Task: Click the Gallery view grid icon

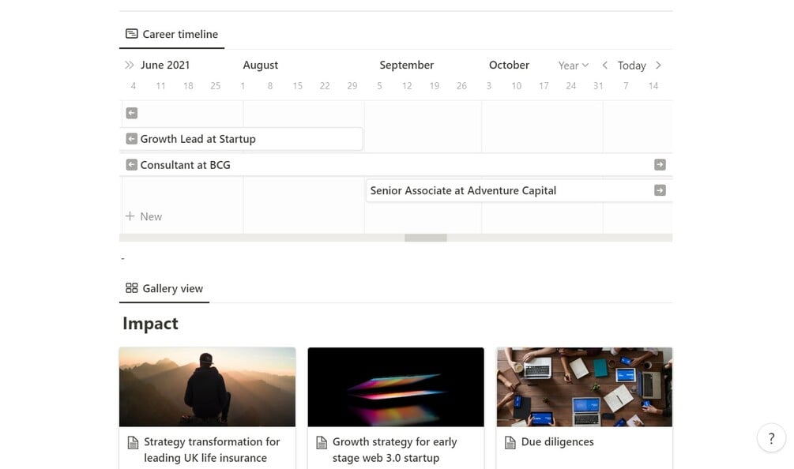Action: 132,288
